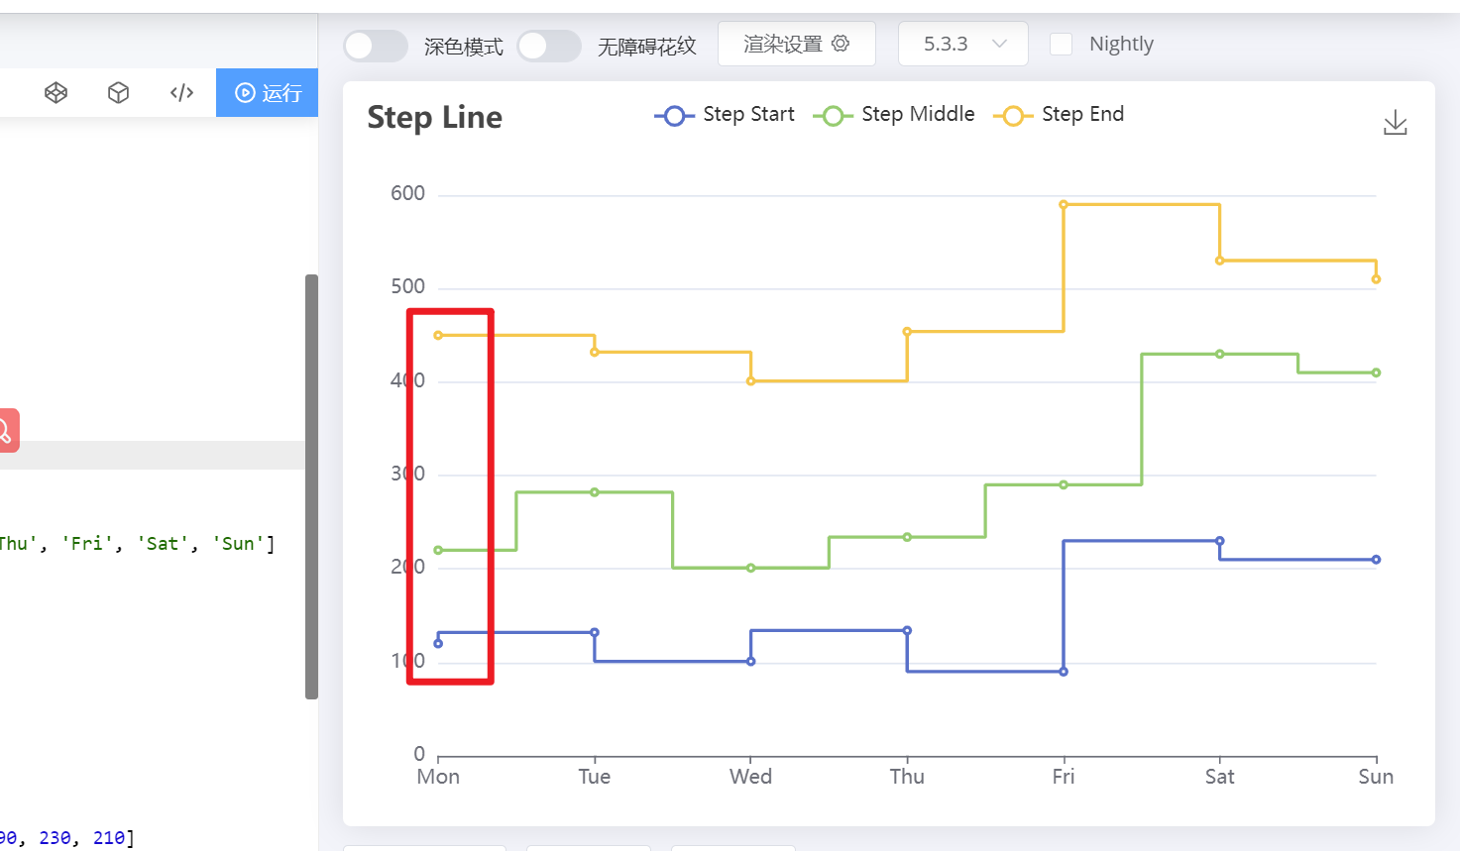Click the code editor vertical scrollbar
Image resolution: width=1460 pixels, height=851 pixels.
pyautogui.click(x=311, y=485)
